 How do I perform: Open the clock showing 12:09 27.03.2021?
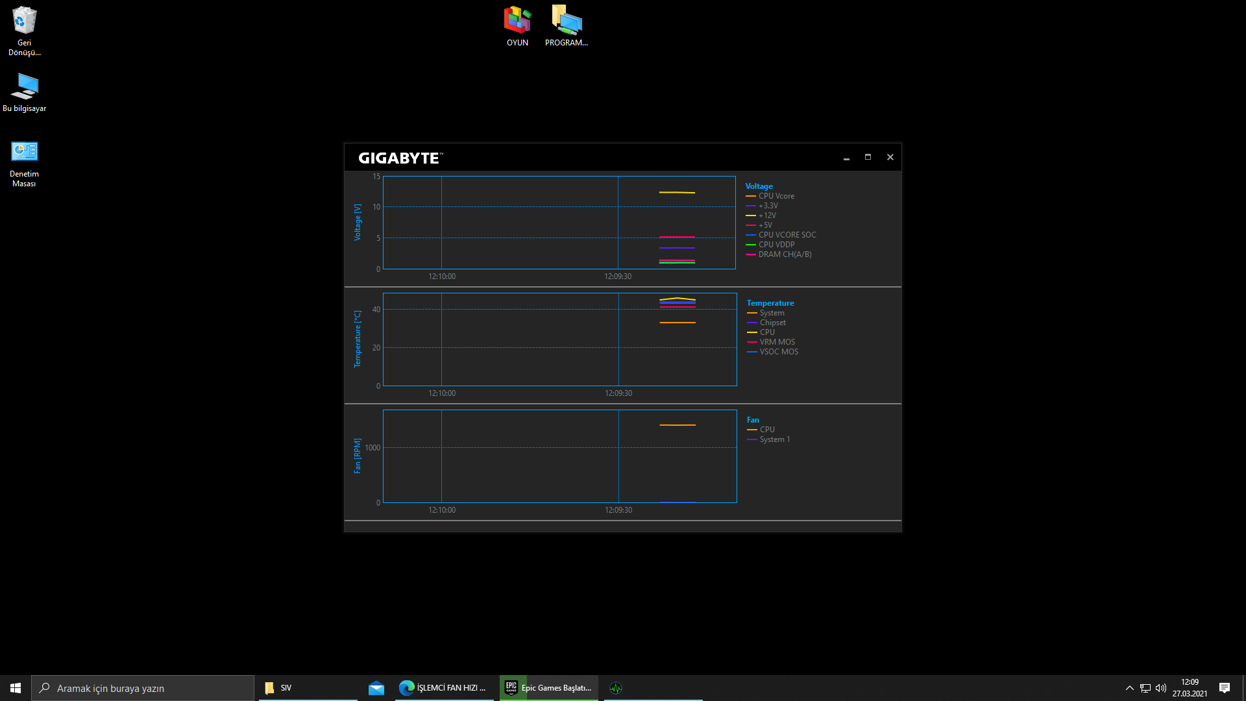1190,688
